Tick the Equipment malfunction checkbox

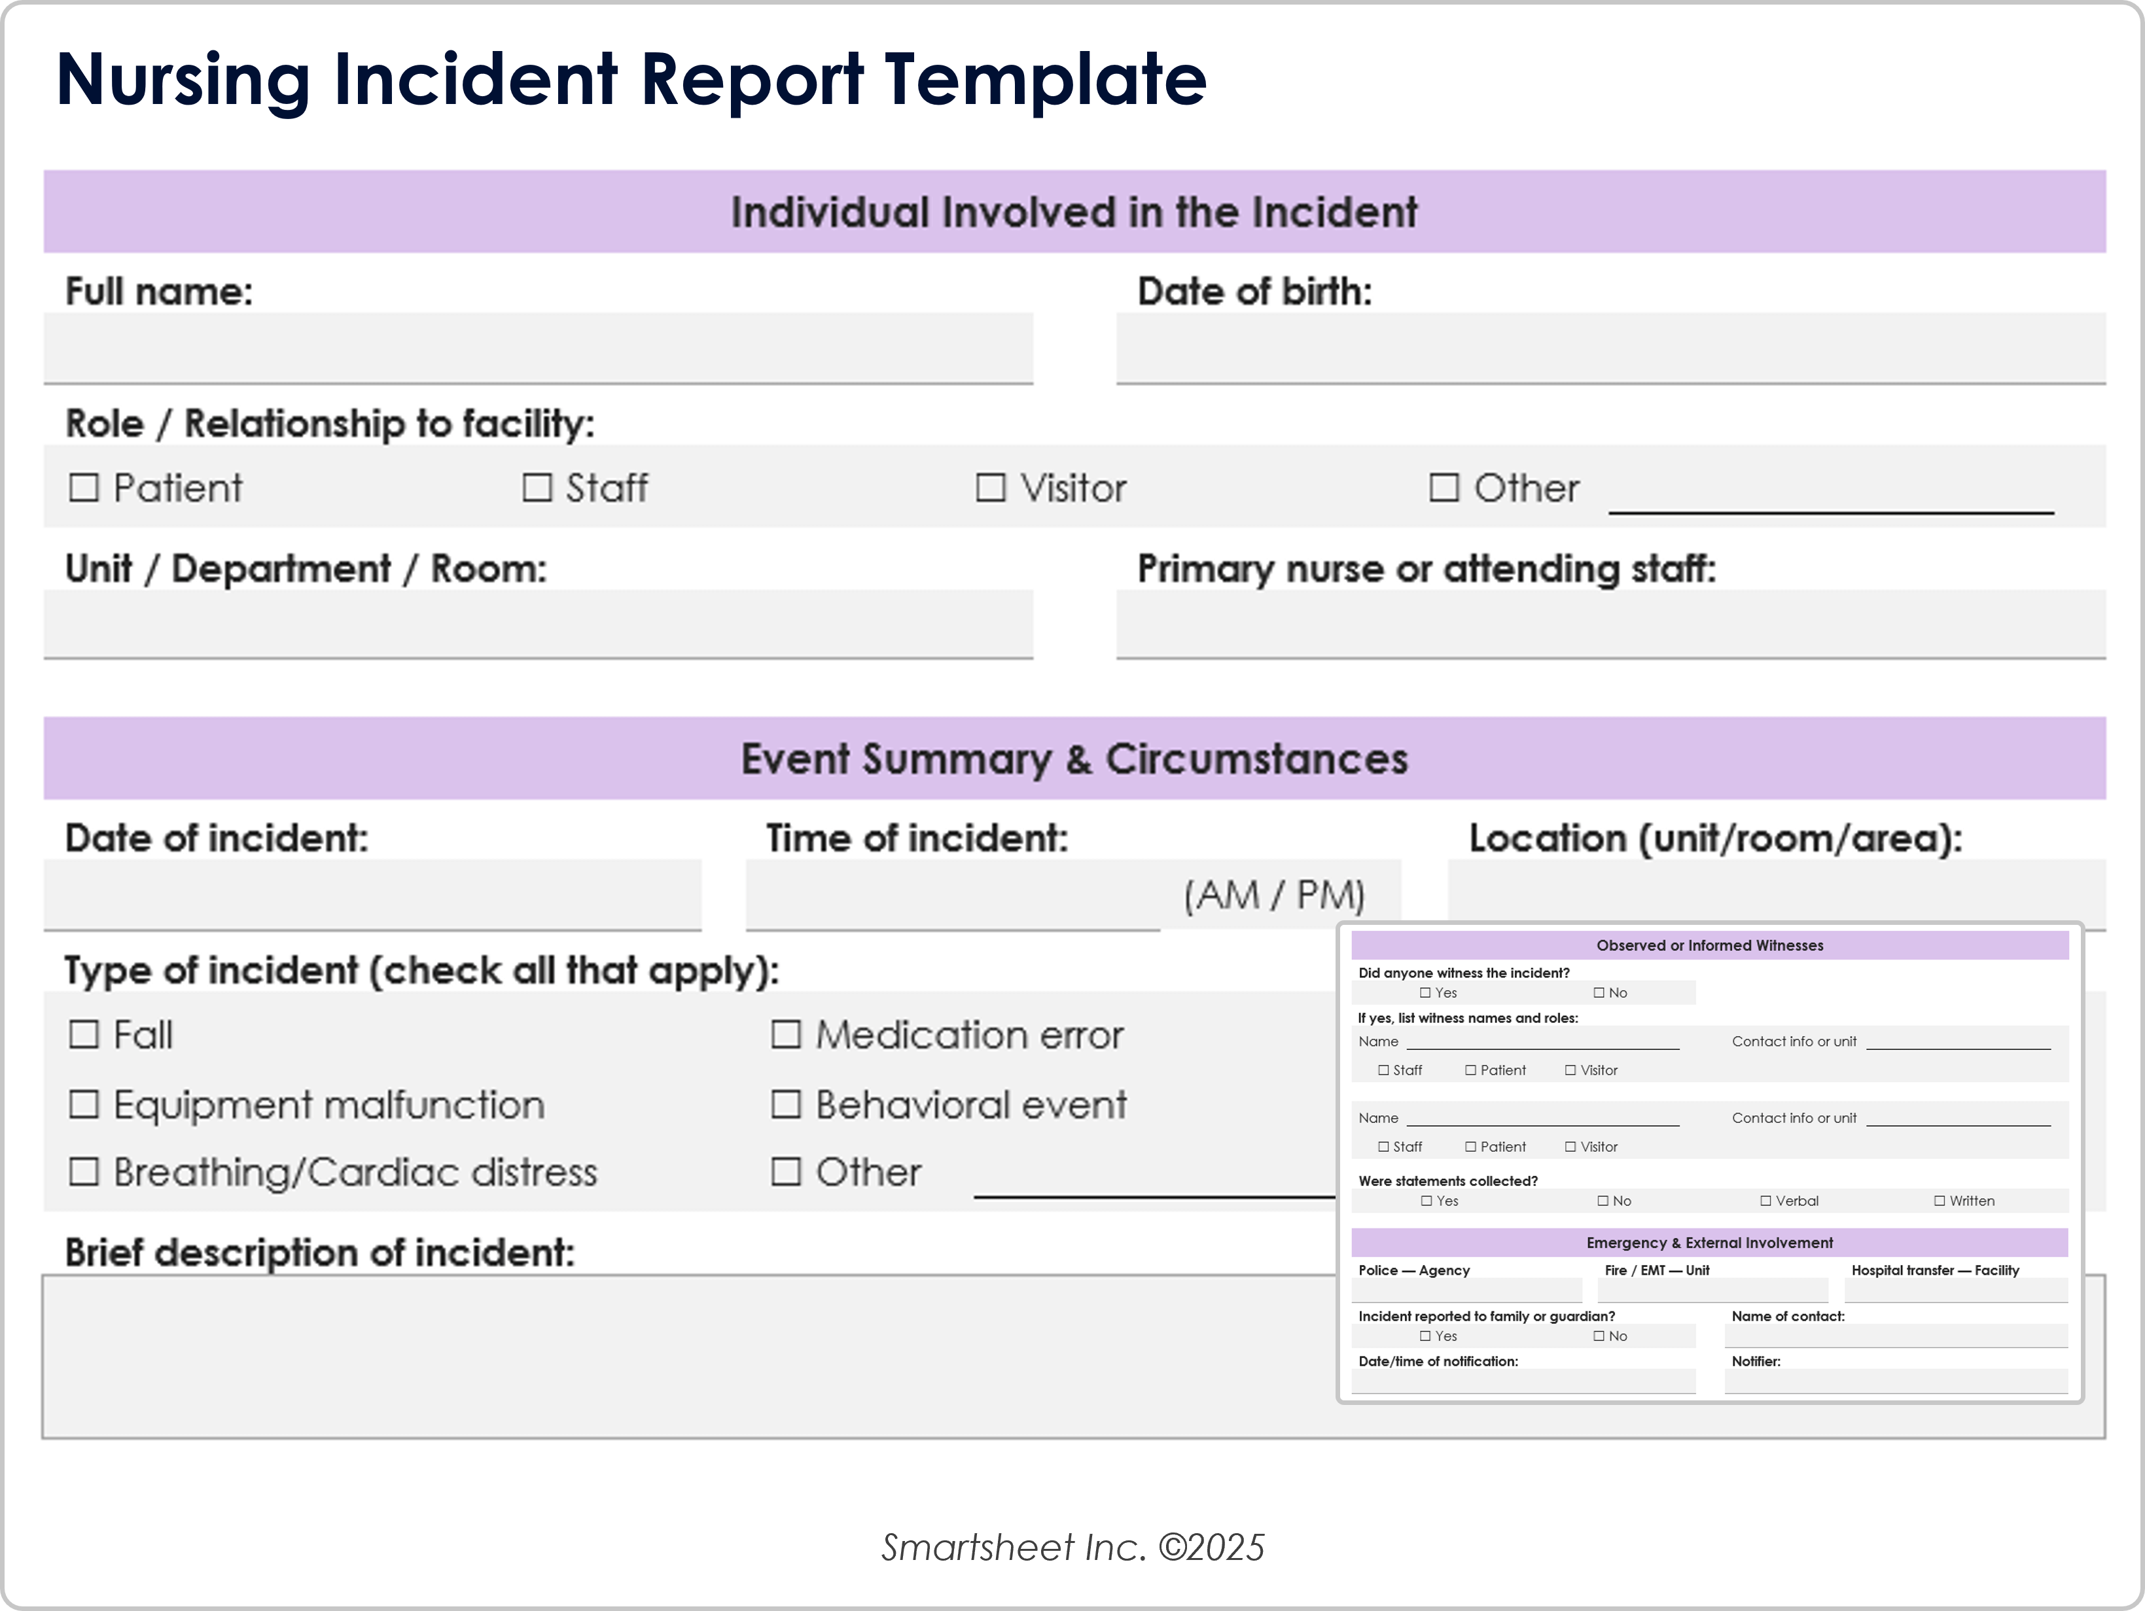click(84, 1104)
